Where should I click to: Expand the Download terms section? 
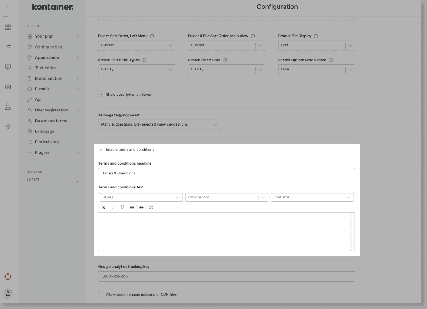pos(51,121)
